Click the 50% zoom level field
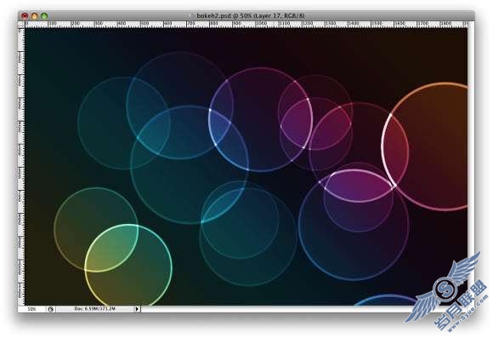Image resolution: width=493 pixels, height=338 pixels. (31, 309)
